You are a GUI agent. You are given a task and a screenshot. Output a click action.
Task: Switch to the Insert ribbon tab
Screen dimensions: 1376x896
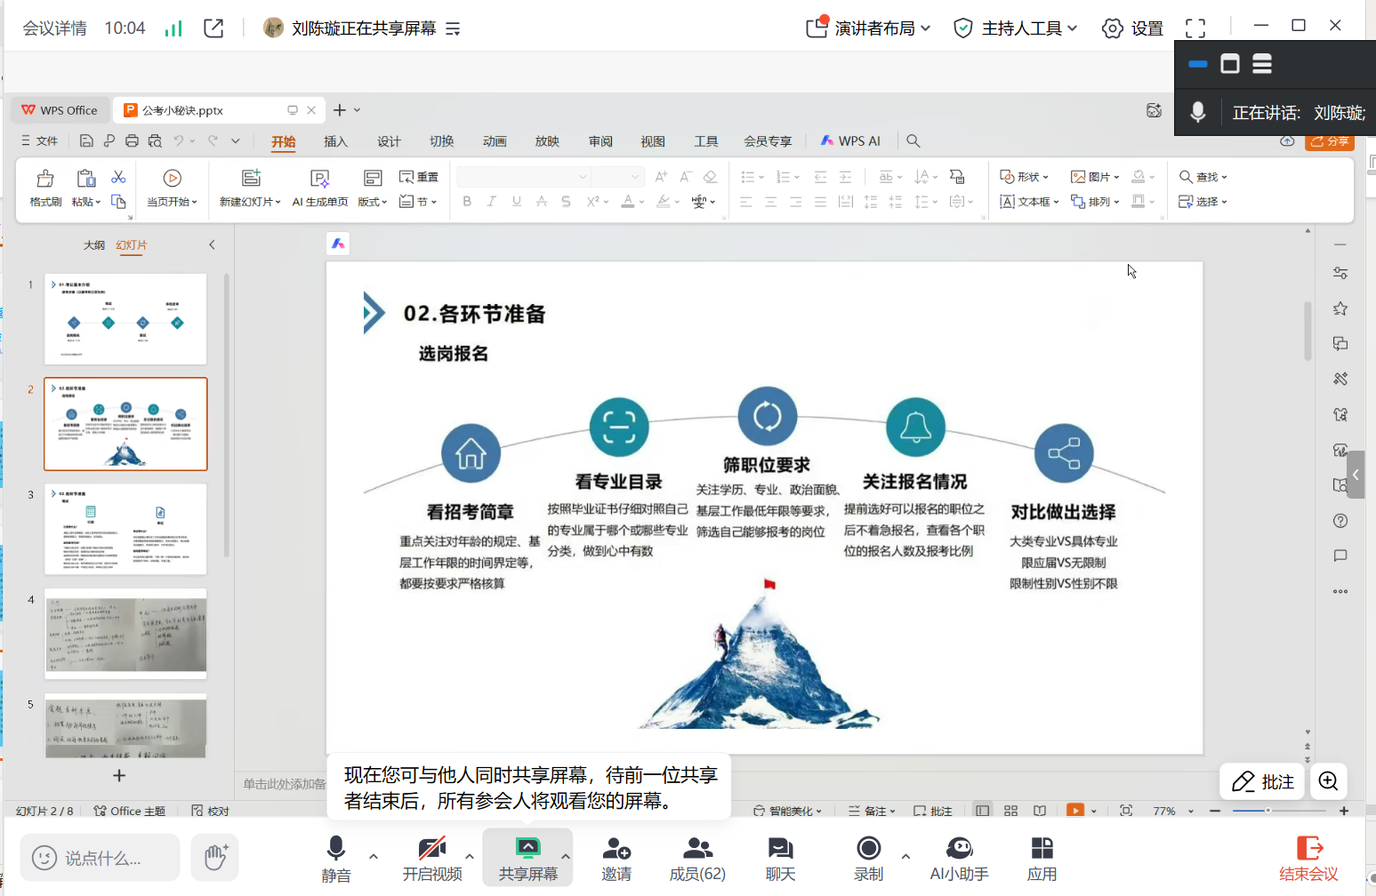(335, 141)
